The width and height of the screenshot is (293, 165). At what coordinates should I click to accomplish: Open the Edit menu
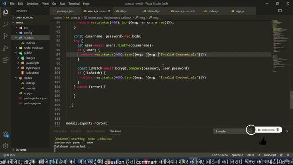point(20,4)
